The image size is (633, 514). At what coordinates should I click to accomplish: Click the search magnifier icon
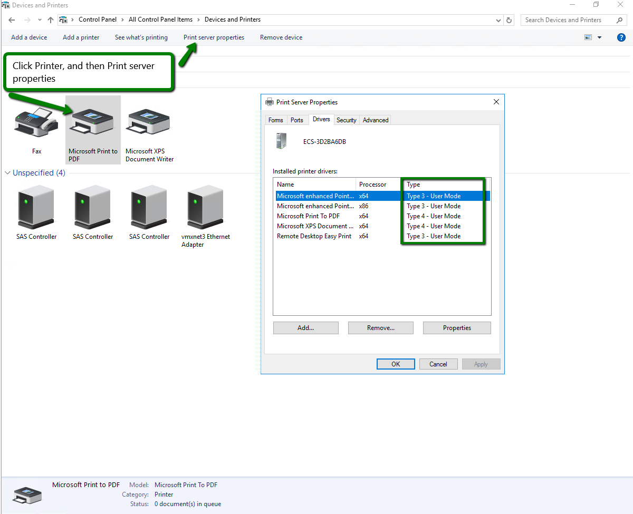pyautogui.click(x=619, y=20)
